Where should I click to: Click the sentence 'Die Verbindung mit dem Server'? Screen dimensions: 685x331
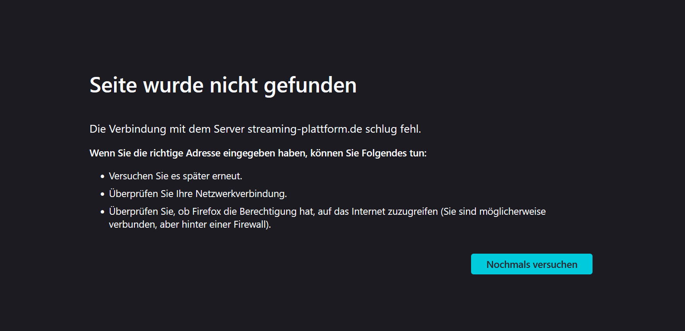pos(167,129)
